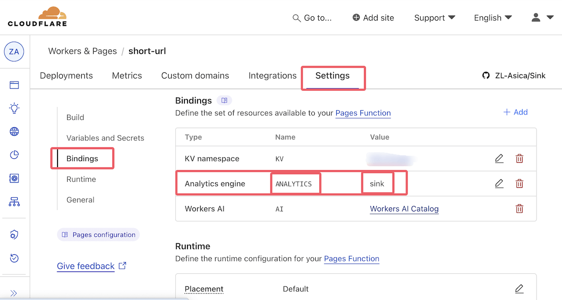562x300 pixels.
Task: Open the Workers AI Catalog link
Action: [404, 209]
